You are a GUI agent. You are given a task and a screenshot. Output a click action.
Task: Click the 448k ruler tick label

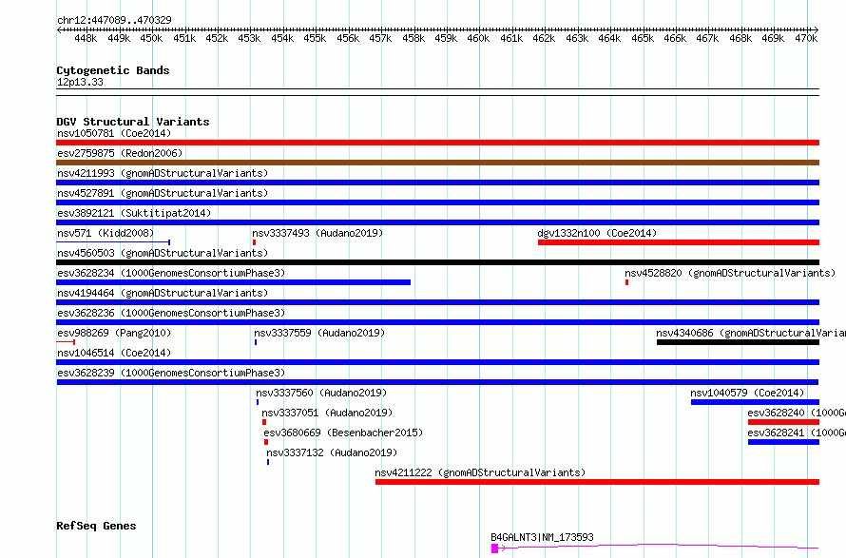coord(86,38)
